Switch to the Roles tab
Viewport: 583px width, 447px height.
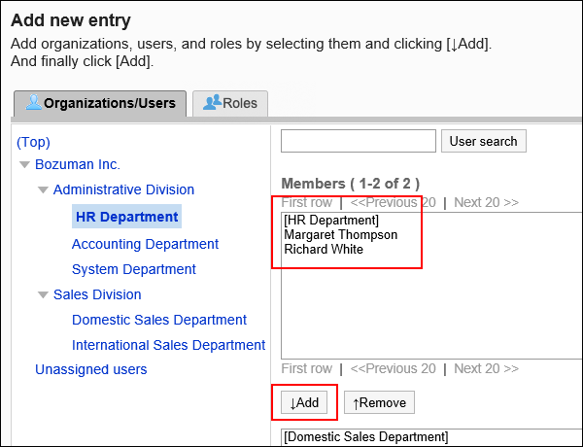[x=230, y=103]
